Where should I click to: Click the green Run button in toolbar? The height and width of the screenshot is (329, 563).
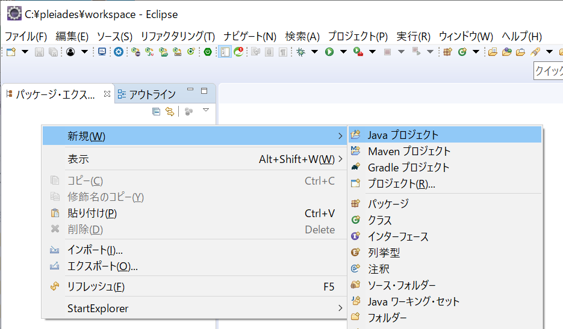point(329,52)
